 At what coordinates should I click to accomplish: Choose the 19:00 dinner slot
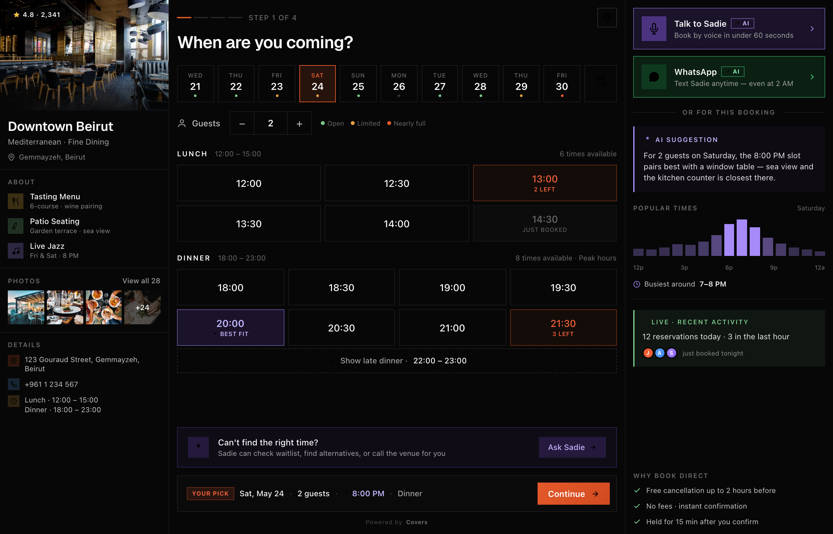click(x=452, y=288)
